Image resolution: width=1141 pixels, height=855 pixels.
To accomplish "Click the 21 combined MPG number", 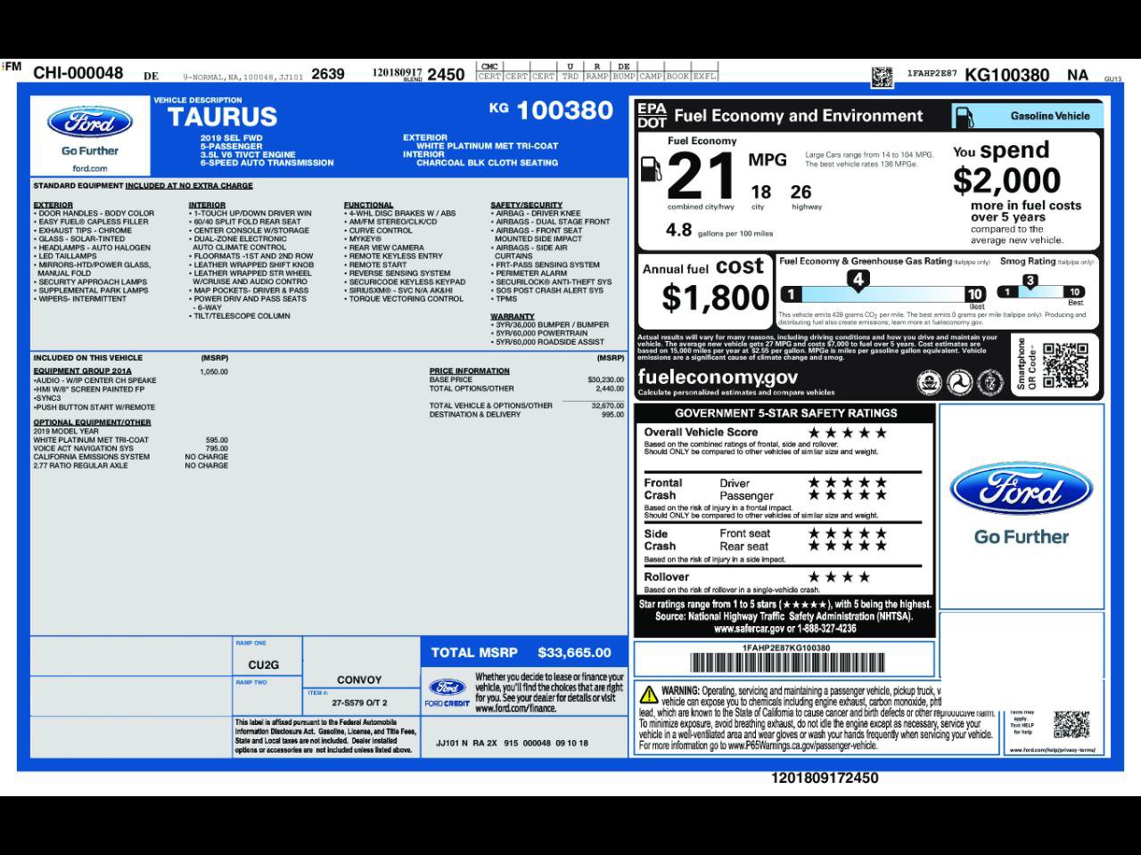I will [702, 175].
